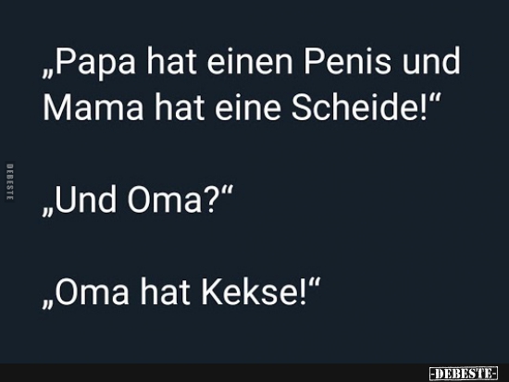Screen dimensions: 509x382
Task: Click the word "eine" in second line
Action: click(x=248, y=107)
